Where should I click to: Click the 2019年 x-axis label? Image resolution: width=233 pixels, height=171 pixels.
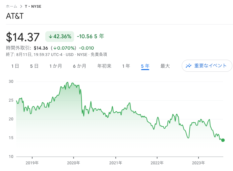pyautogui.click(x=32, y=163)
